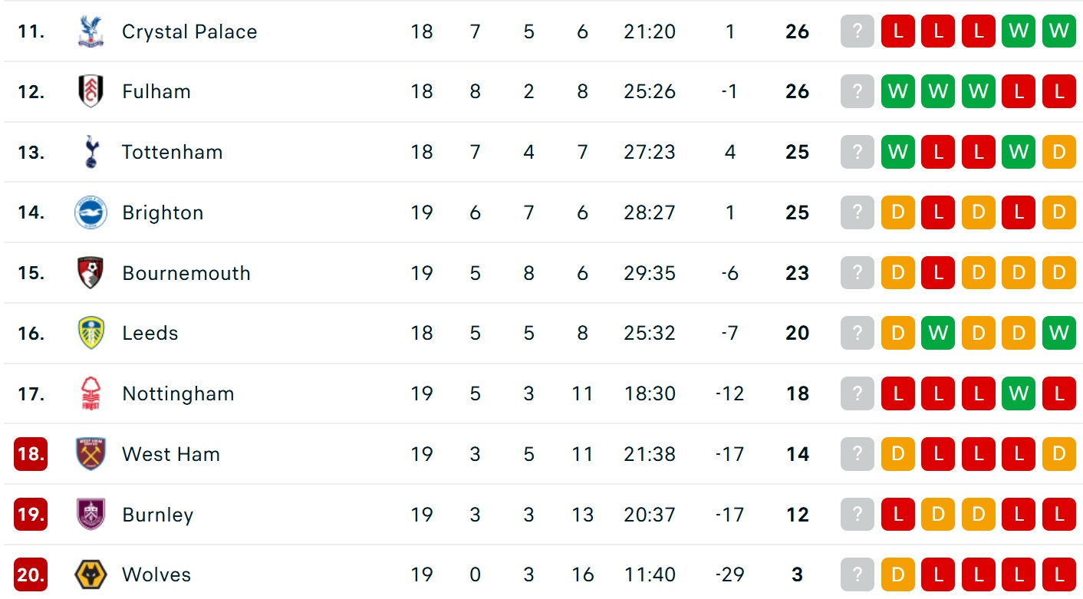Screen dimensions: 1083x599
Task: Go to the Fulham team page link
Action: tap(156, 91)
